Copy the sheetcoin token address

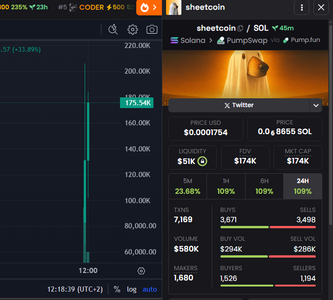[x=240, y=28]
